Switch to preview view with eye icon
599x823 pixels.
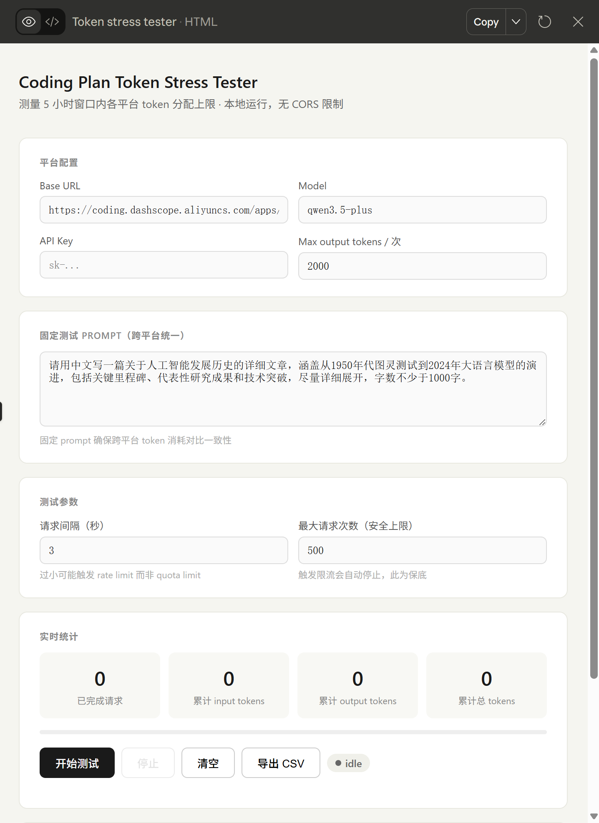coord(29,22)
